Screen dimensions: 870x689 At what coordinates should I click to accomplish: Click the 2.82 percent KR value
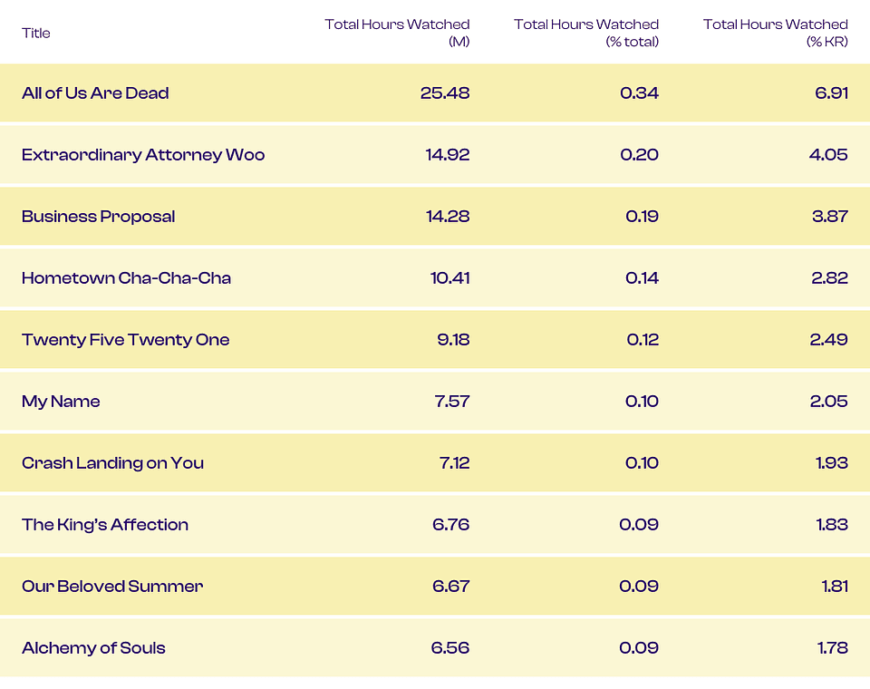(x=830, y=277)
